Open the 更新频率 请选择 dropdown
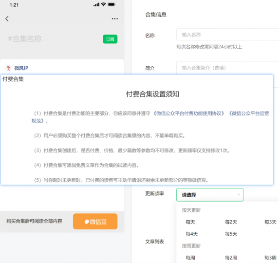Screen dimensions: 279x263 [210, 195]
